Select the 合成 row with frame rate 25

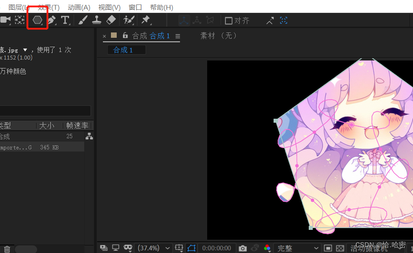(42, 136)
